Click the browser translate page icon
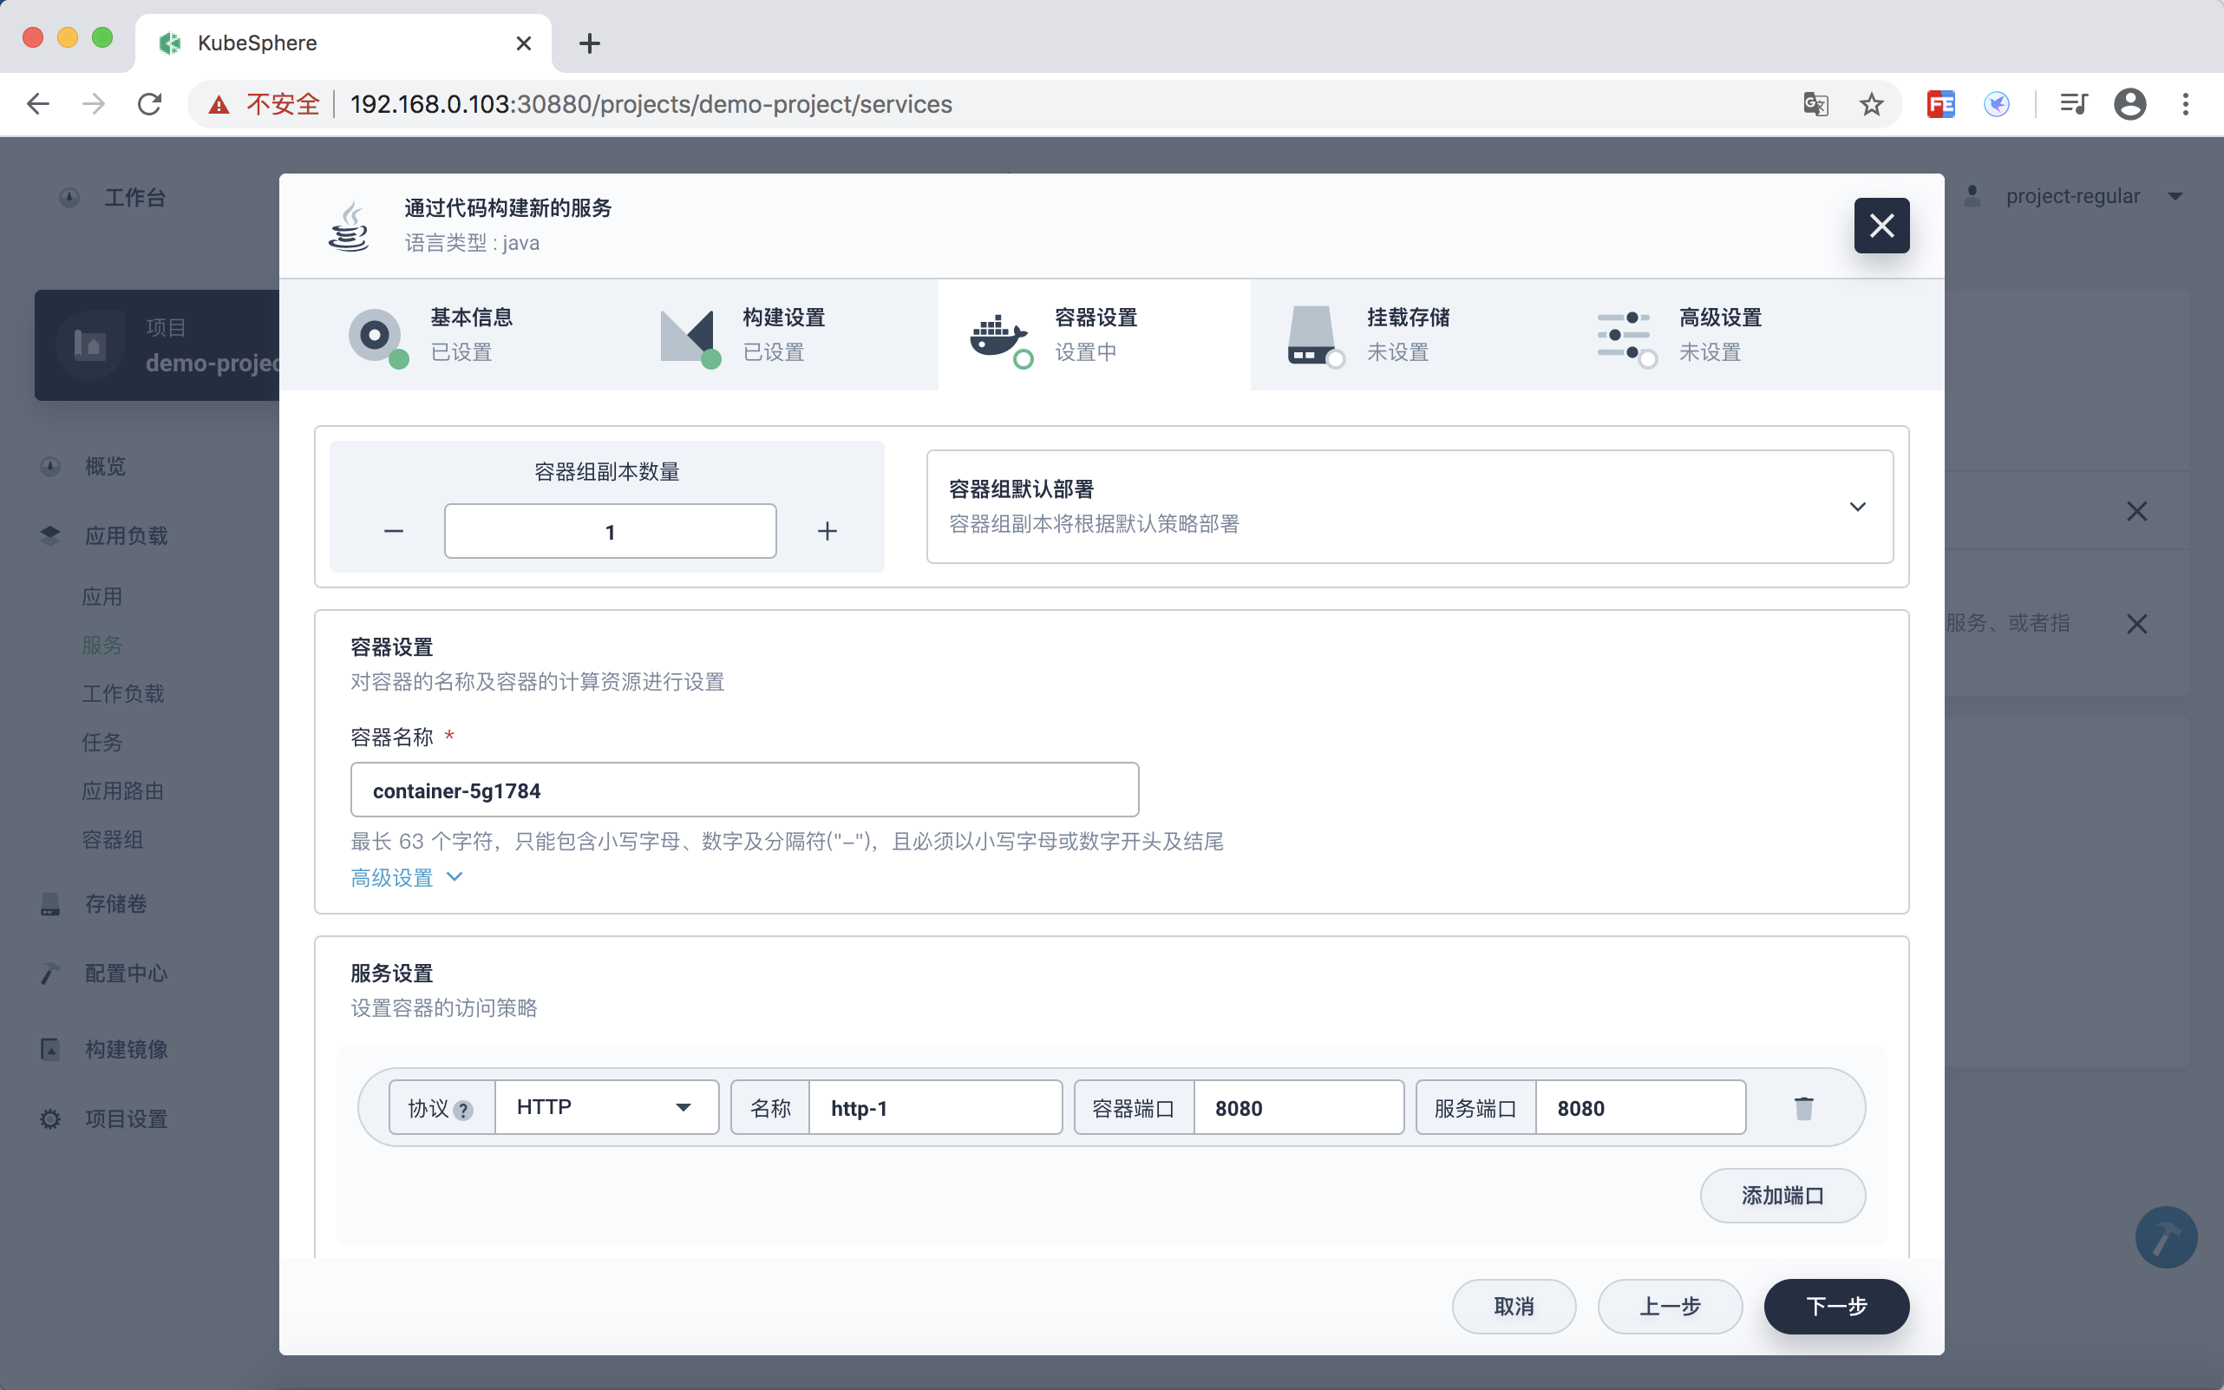Viewport: 2224px width, 1390px height. pyautogui.click(x=1815, y=104)
